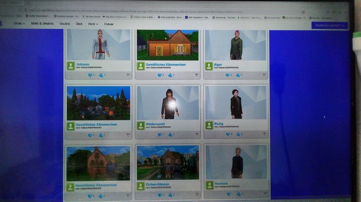361x202 pixels.
Task: Open the small orange cottage lot thumbnail
Action: click(168, 45)
